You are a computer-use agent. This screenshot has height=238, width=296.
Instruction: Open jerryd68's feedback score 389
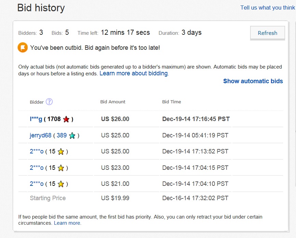tap(62, 135)
